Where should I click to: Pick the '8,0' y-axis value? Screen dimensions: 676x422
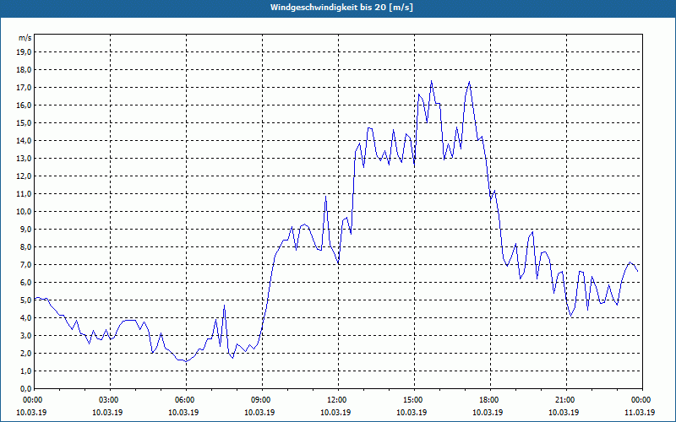(x=26, y=247)
